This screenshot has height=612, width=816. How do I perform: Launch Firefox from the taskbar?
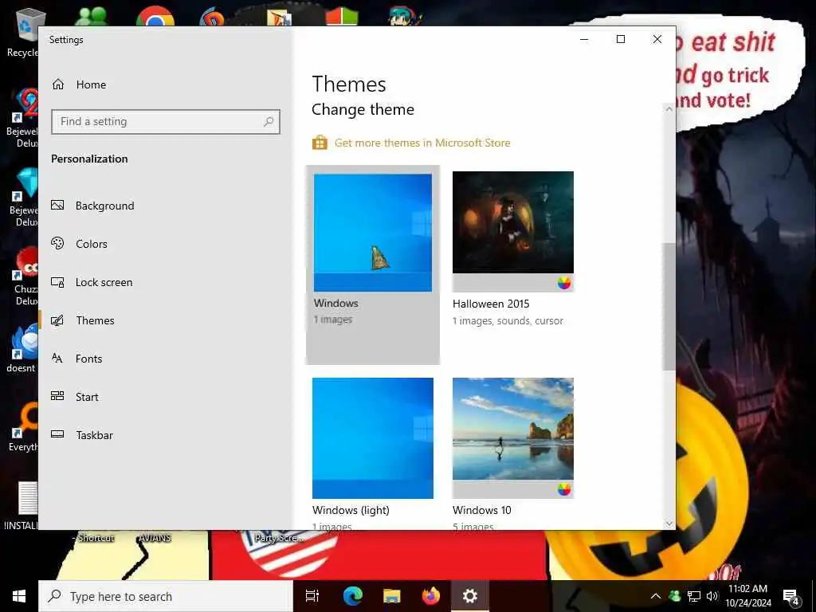[431, 596]
